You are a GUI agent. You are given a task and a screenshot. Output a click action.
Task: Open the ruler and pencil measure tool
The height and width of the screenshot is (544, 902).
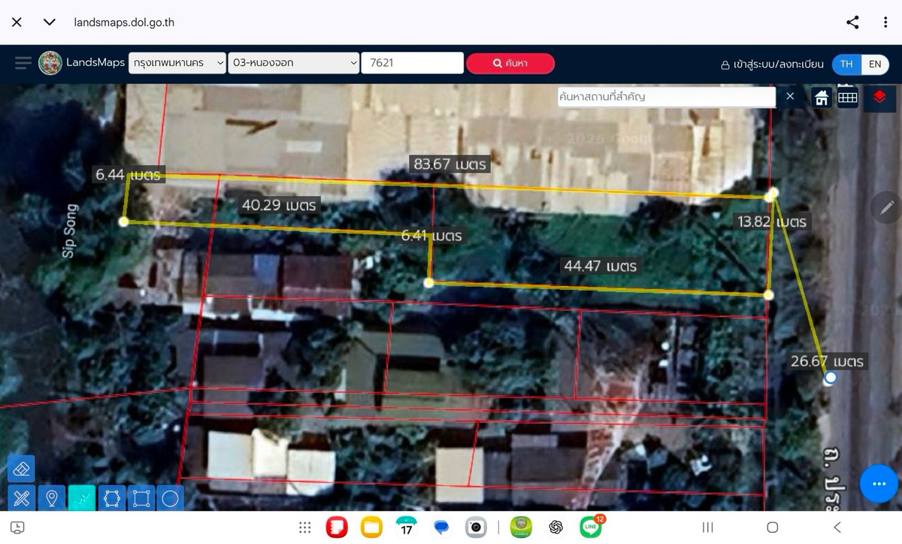point(22,497)
